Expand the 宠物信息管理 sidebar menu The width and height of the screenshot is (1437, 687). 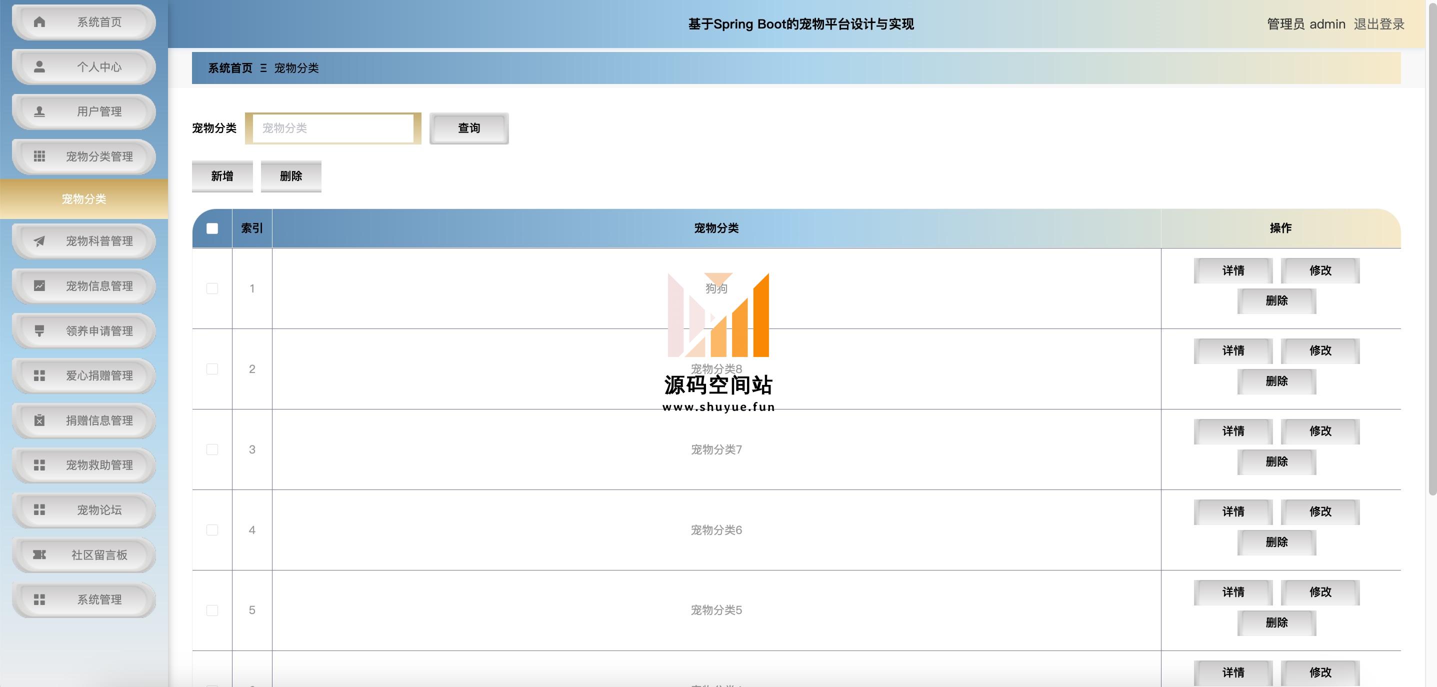coord(83,286)
